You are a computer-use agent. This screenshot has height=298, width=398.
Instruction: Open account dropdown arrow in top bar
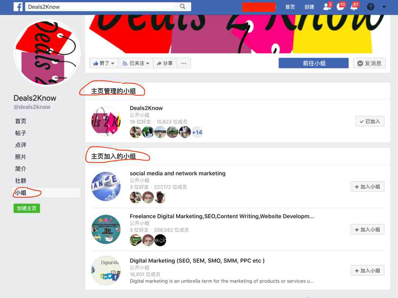tap(384, 7)
